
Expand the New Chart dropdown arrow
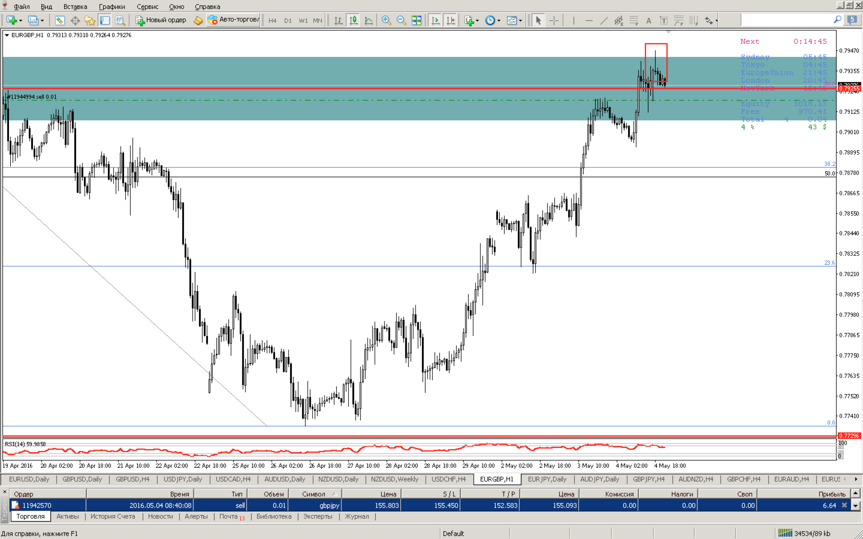(x=21, y=21)
